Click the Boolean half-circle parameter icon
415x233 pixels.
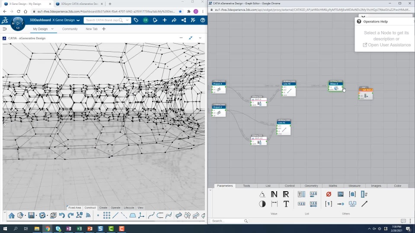262,204
